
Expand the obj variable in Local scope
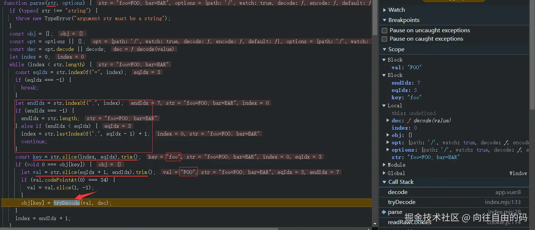point(388,135)
